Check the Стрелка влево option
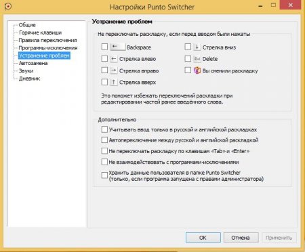 tap(104, 59)
